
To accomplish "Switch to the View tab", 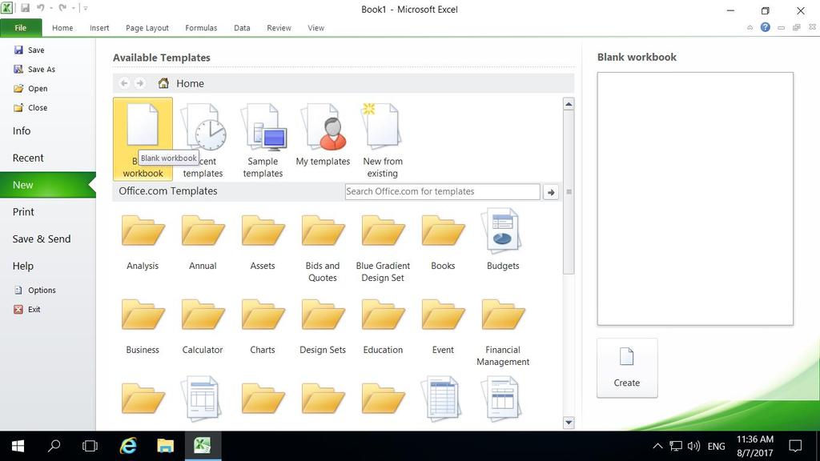I will [x=316, y=28].
